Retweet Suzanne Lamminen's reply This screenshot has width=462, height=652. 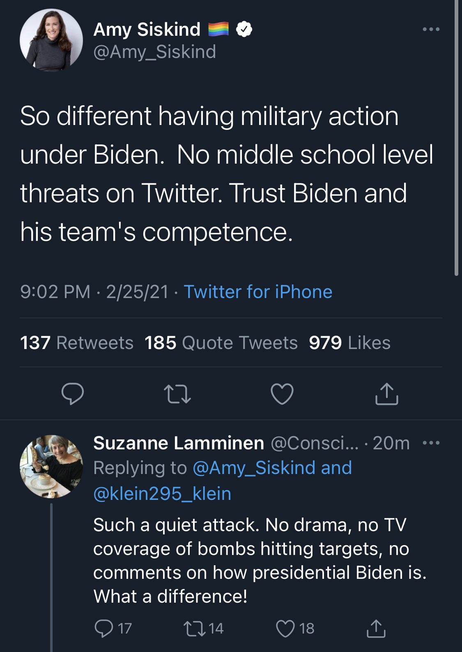pos(195,628)
